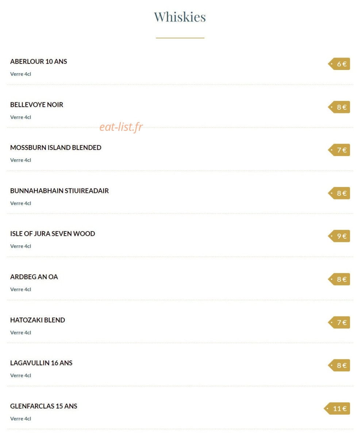361x433 pixels.
Task: Open the eat-list.fr watermark link
Action: coord(121,127)
